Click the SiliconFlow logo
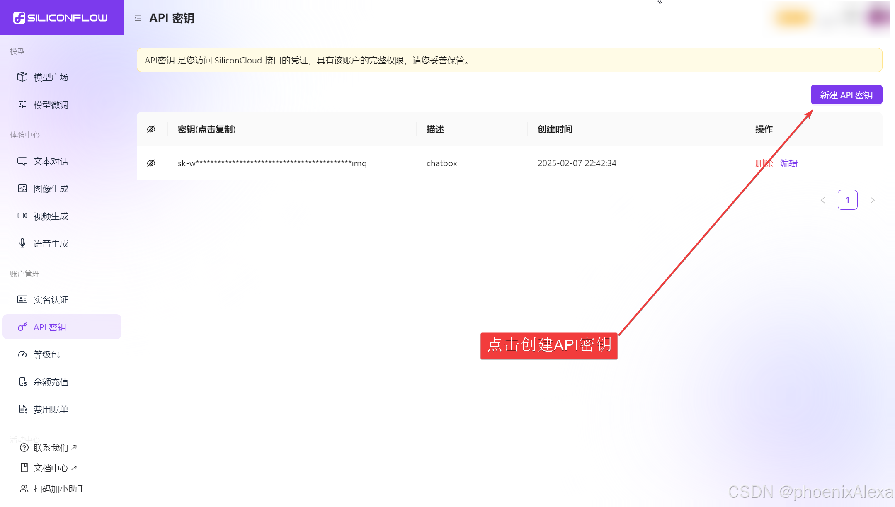The image size is (895, 507). pos(61,18)
